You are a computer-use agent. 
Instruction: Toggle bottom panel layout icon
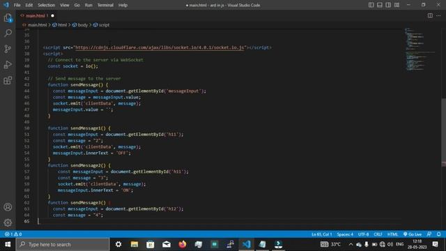tap(380, 5)
